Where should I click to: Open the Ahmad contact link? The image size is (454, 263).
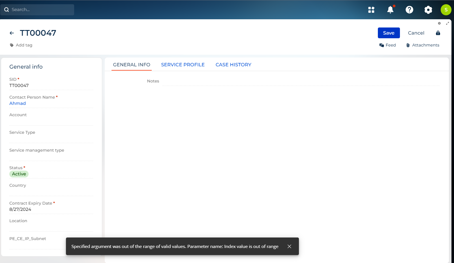pyautogui.click(x=18, y=103)
